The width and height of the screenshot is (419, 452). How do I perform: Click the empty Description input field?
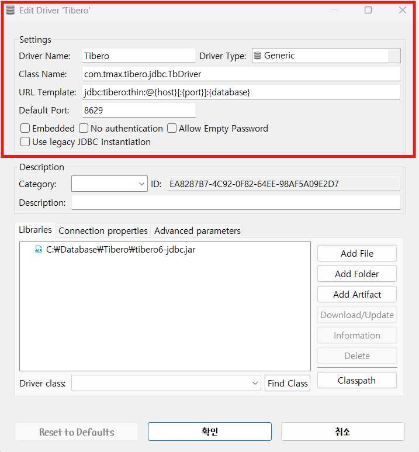(x=236, y=203)
